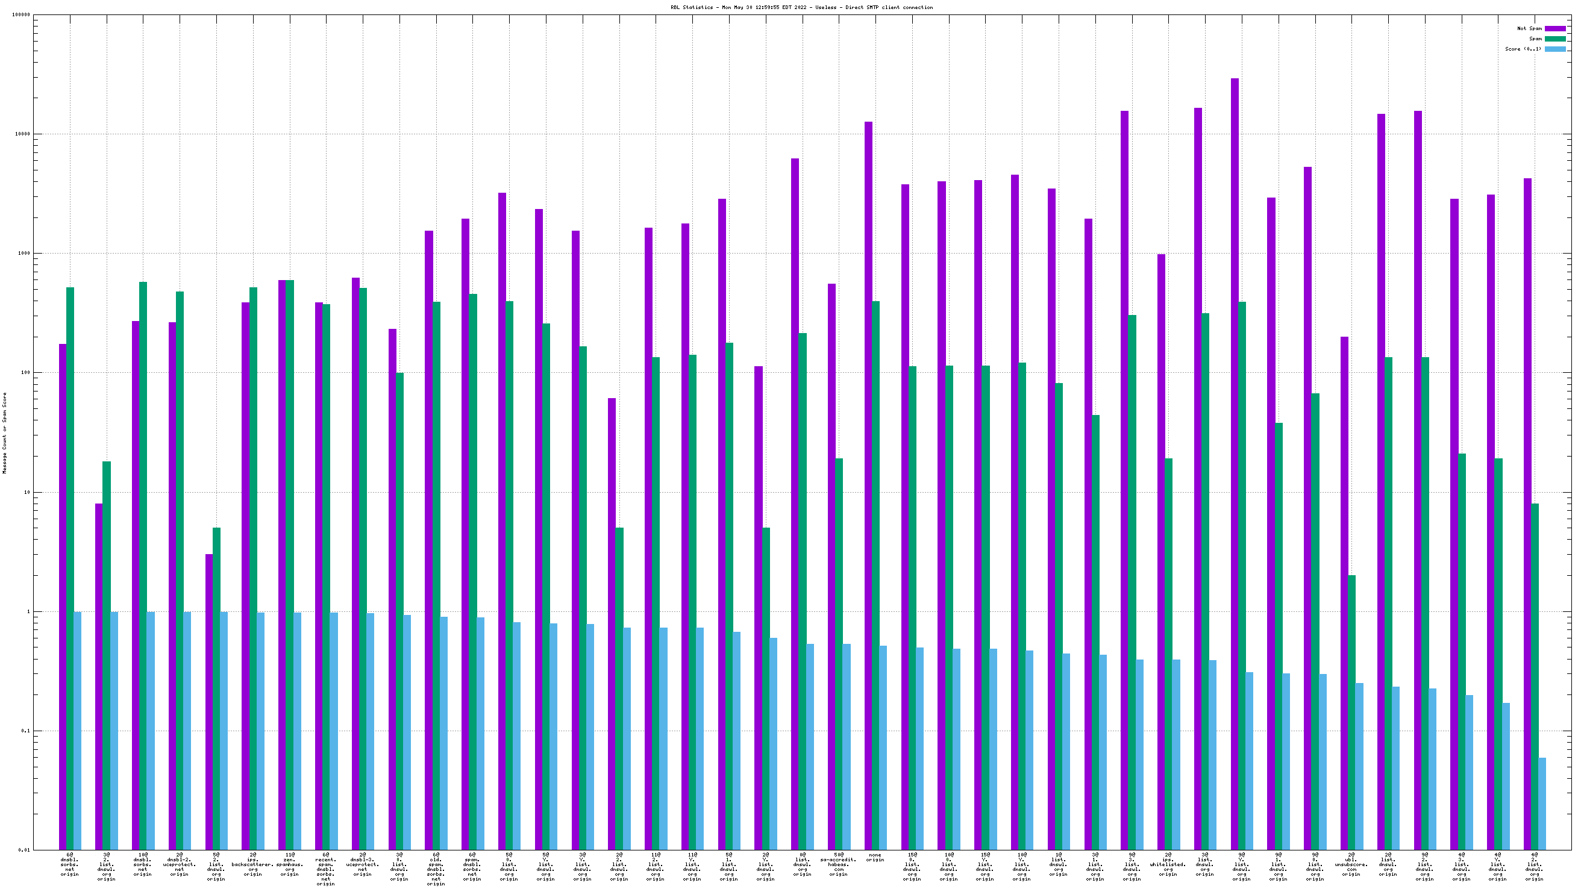
Task: Click the Not Spam legend label
Action: pyautogui.click(x=1529, y=29)
